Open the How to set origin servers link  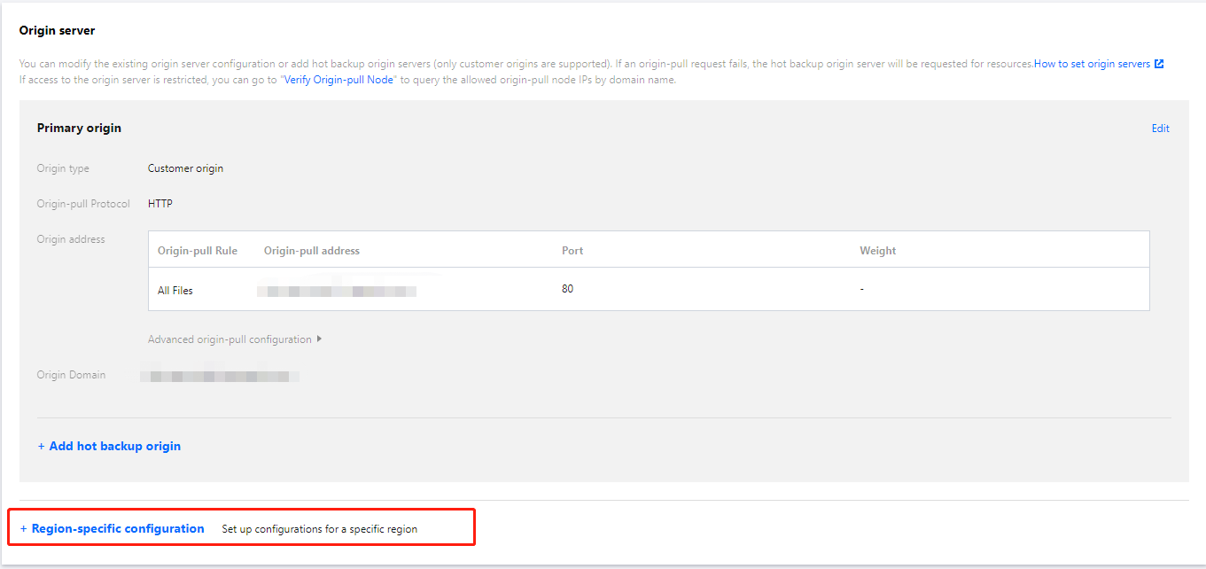(1092, 64)
